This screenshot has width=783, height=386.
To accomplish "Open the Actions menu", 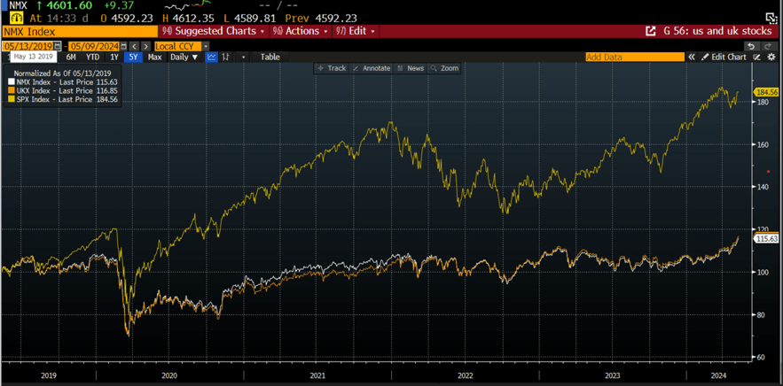I will coord(301,31).
